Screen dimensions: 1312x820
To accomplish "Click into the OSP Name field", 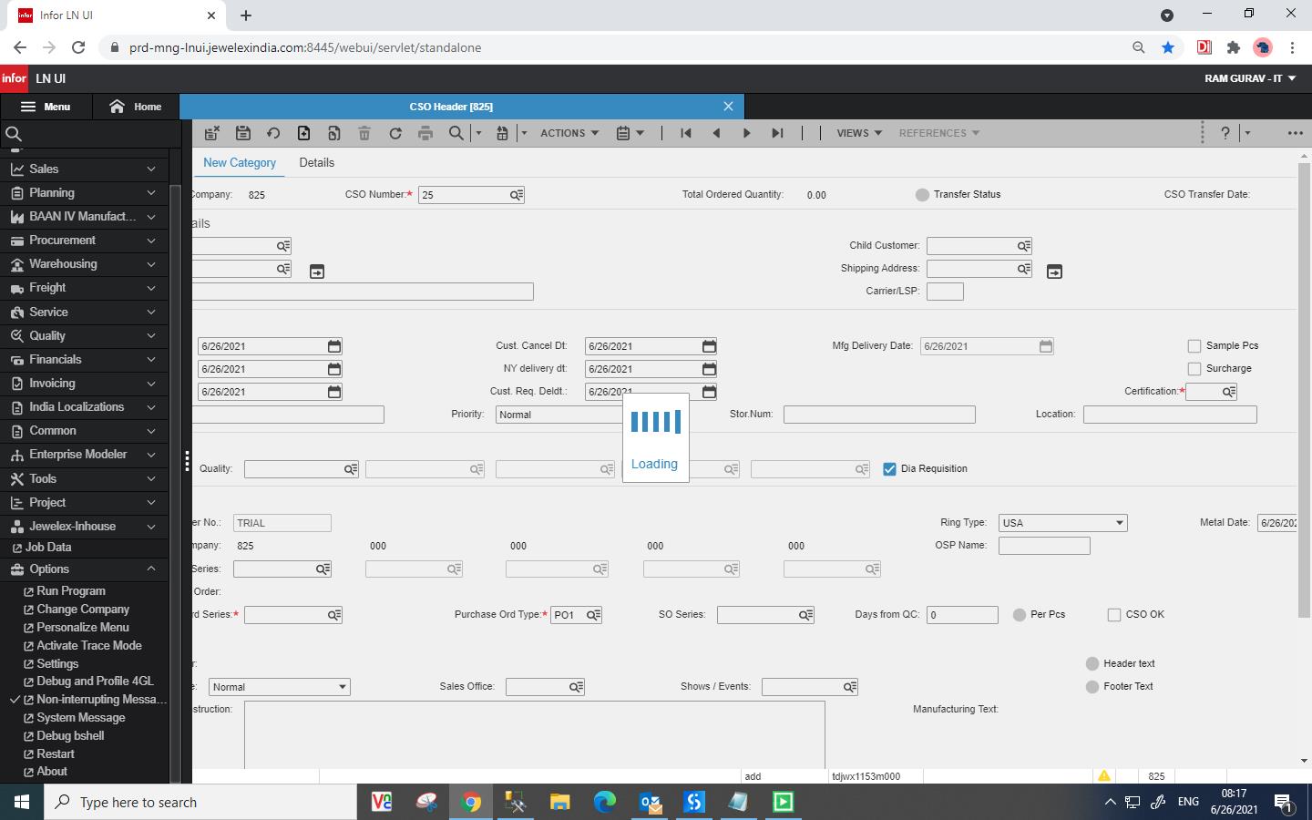I will click(1044, 546).
